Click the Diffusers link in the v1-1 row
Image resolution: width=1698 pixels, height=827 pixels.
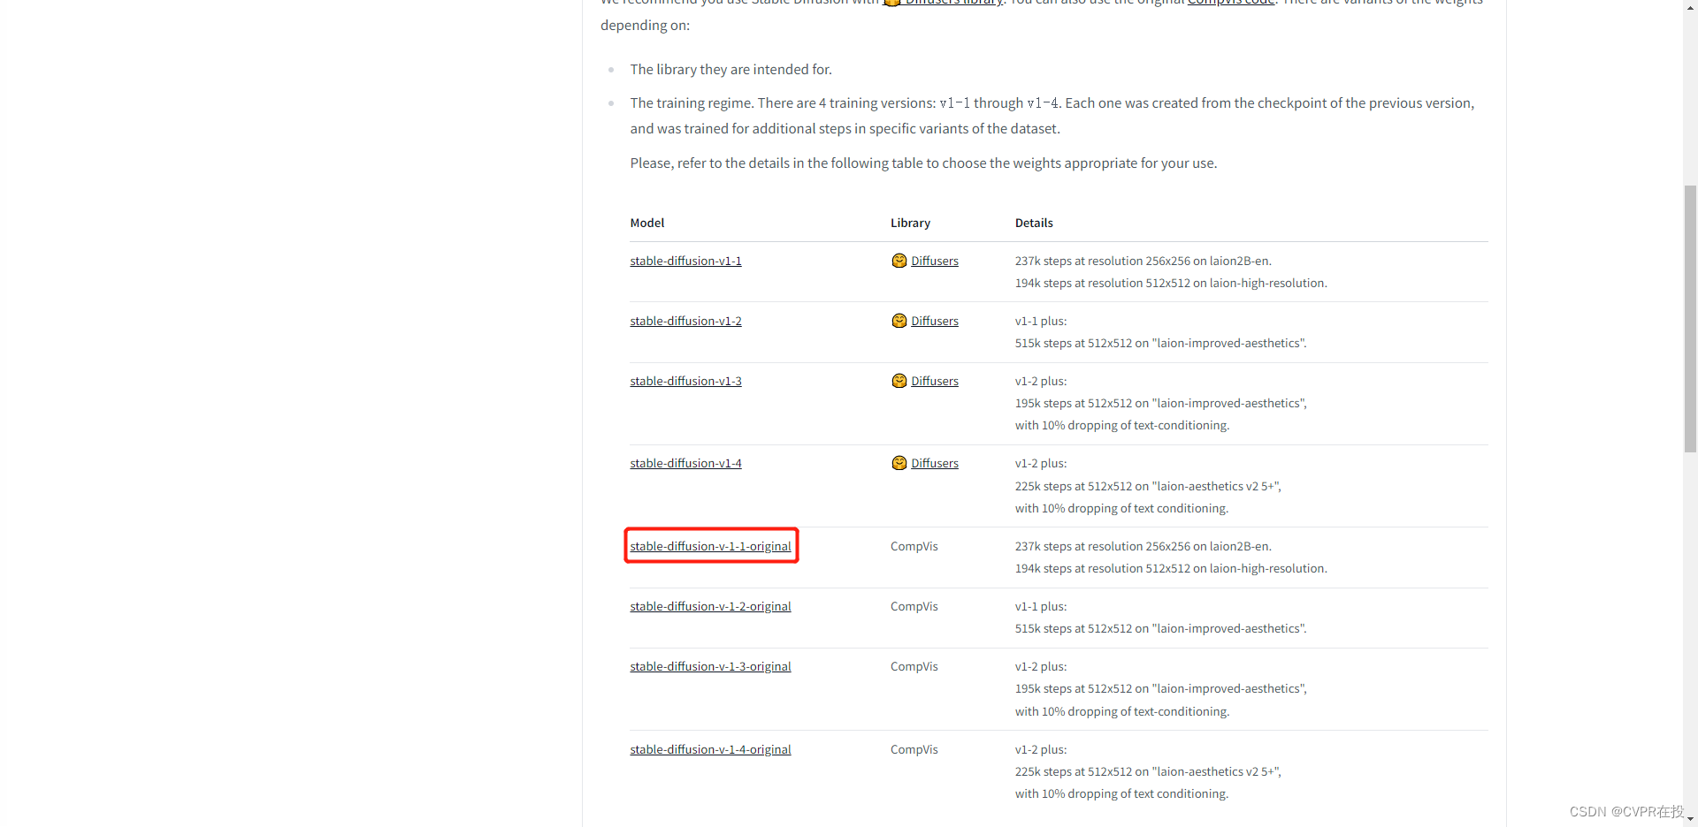coord(935,261)
